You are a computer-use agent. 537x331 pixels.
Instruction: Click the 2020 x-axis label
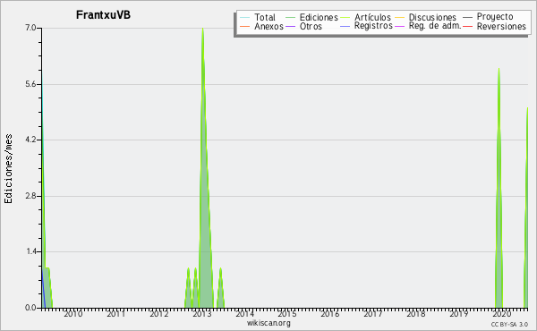[x=501, y=314]
